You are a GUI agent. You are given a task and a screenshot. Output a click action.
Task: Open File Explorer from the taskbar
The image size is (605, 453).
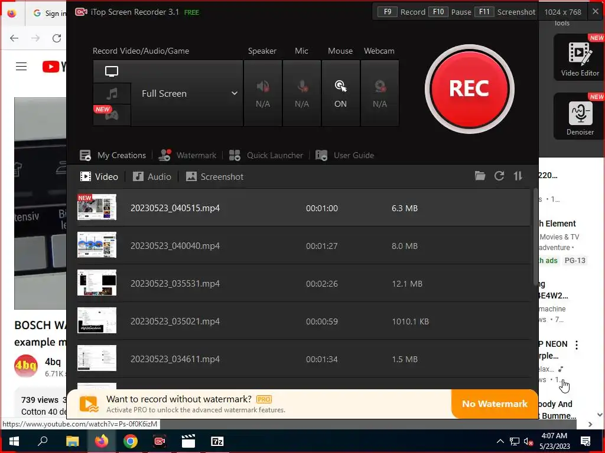[72, 441]
